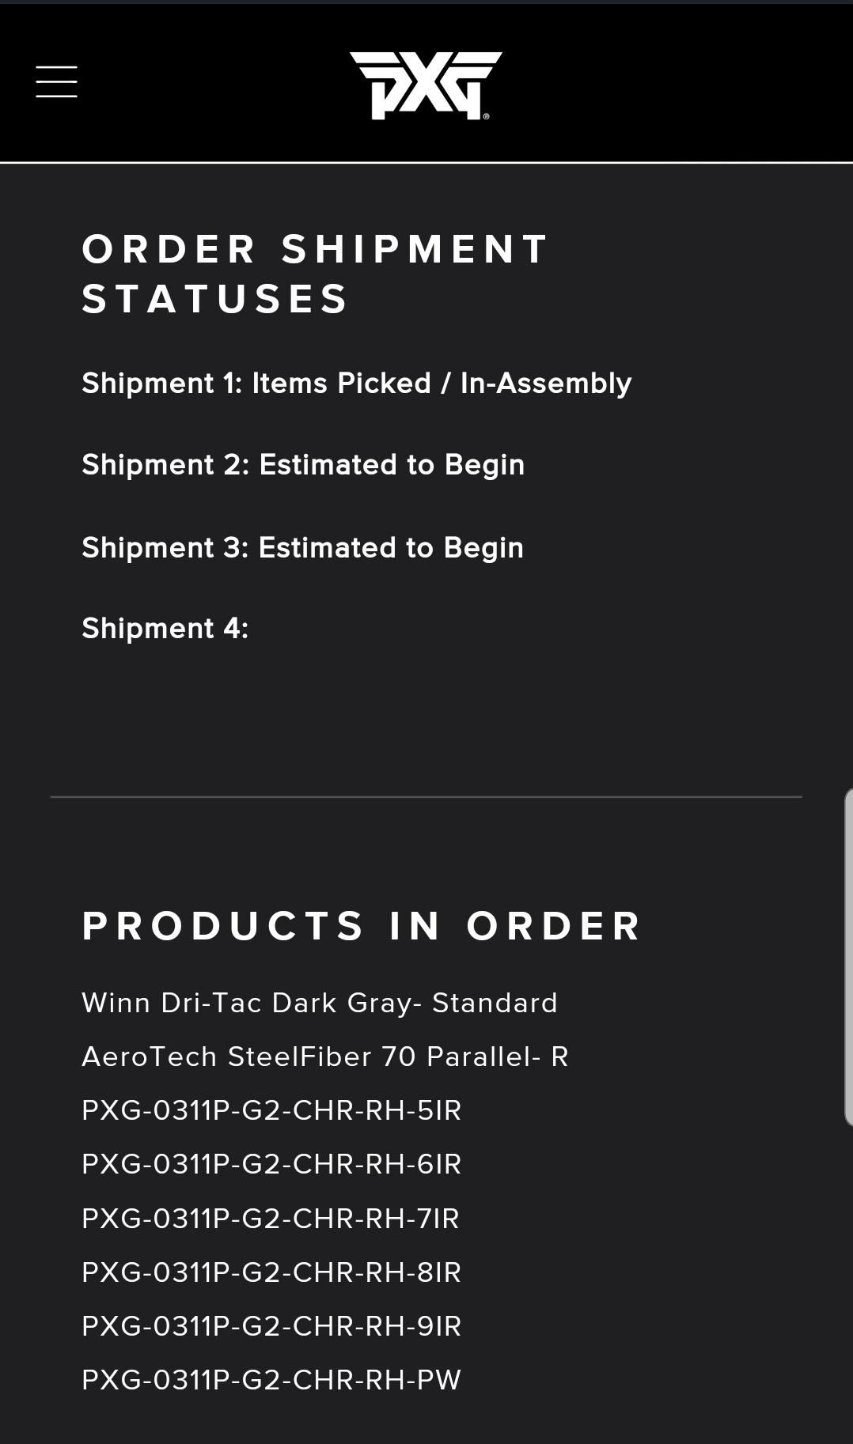Image resolution: width=853 pixels, height=1444 pixels.
Task: Select the PXG-0311P-G2-CHR-RH-9IR product
Action: coord(271,1326)
